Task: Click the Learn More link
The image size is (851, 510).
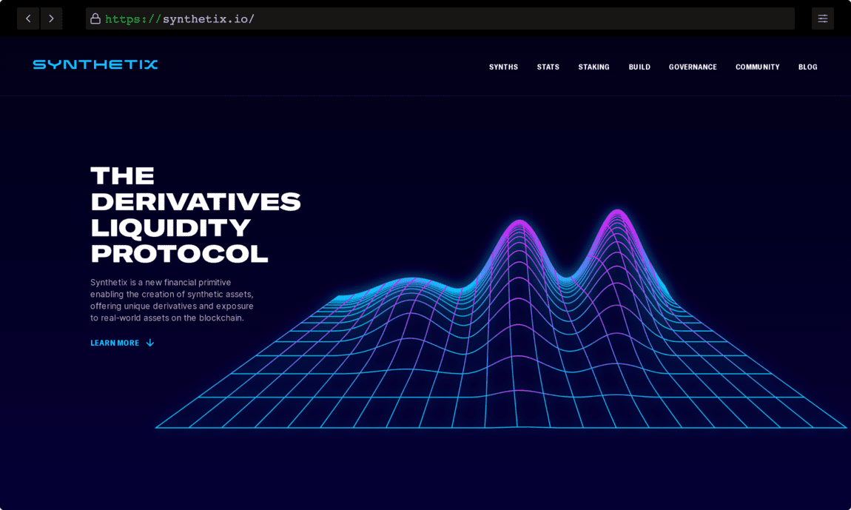Action: click(115, 343)
